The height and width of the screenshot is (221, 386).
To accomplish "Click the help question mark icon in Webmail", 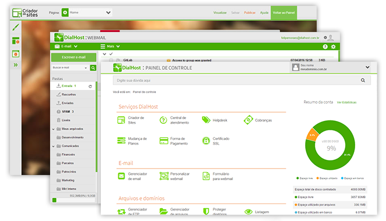I will [325, 47].
